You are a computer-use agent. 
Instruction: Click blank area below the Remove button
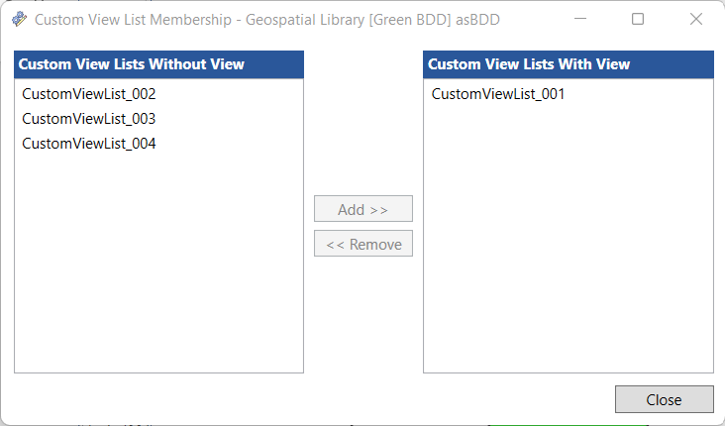[x=362, y=317]
